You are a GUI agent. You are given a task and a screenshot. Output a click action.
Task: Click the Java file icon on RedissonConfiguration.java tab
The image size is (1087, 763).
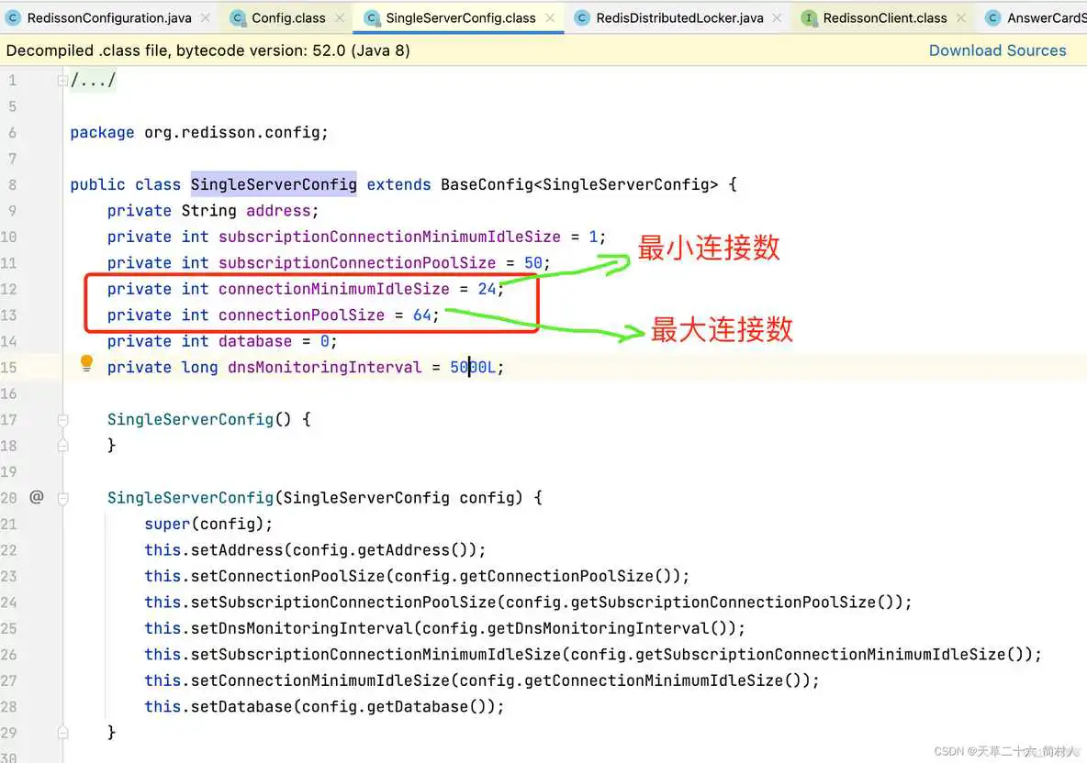pos(13,17)
